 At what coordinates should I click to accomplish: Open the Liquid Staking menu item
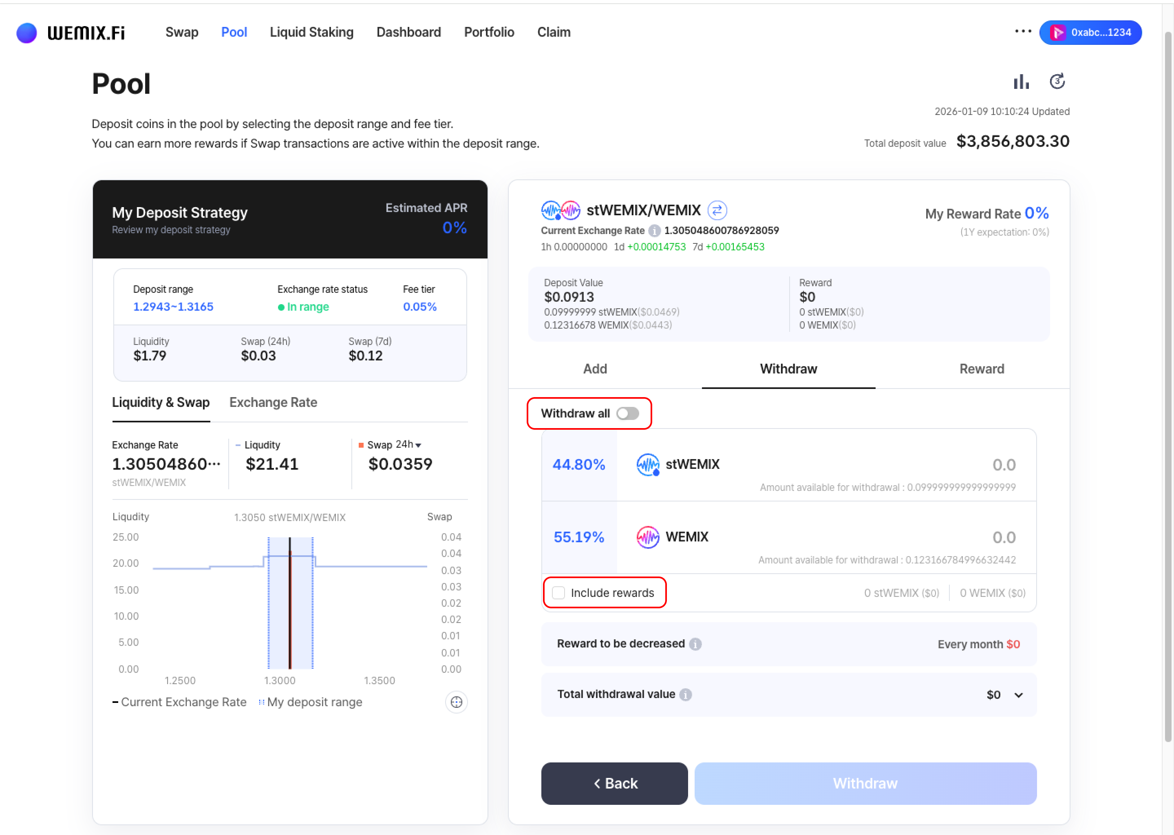(x=311, y=32)
